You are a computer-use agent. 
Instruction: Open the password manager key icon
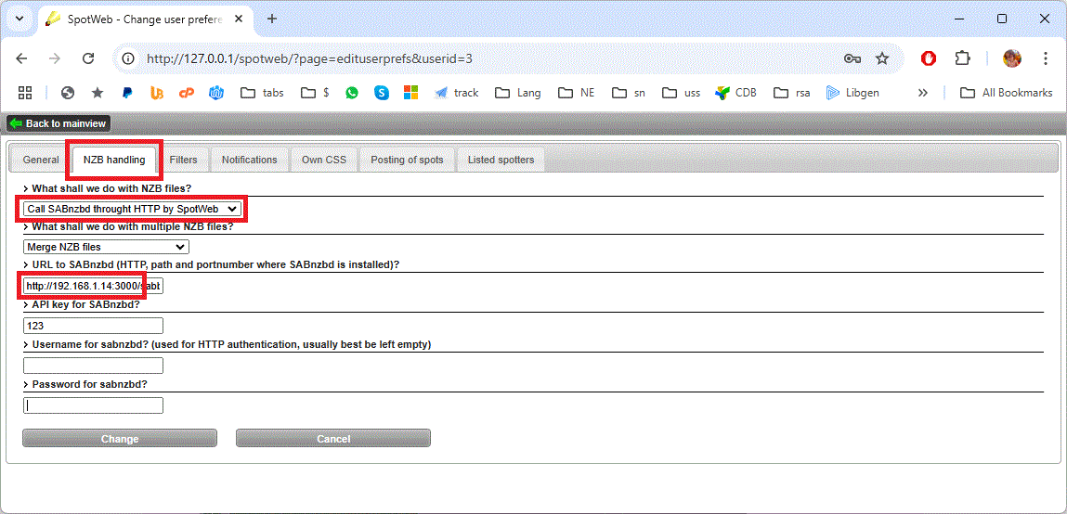click(x=852, y=58)
